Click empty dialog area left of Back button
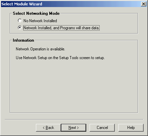The width and height of the screenshot is (148, 136). pyautogui.click(x=19, y=128)
